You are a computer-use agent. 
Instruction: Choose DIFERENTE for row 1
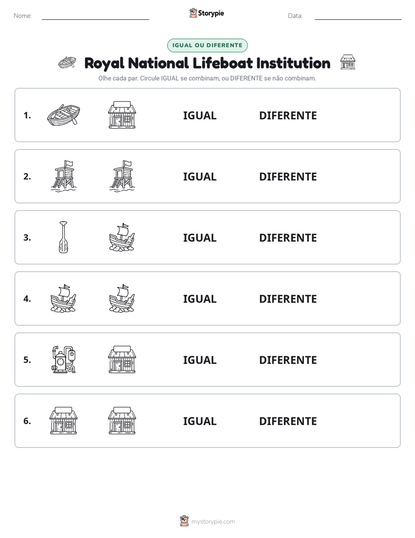pos(288,116)
